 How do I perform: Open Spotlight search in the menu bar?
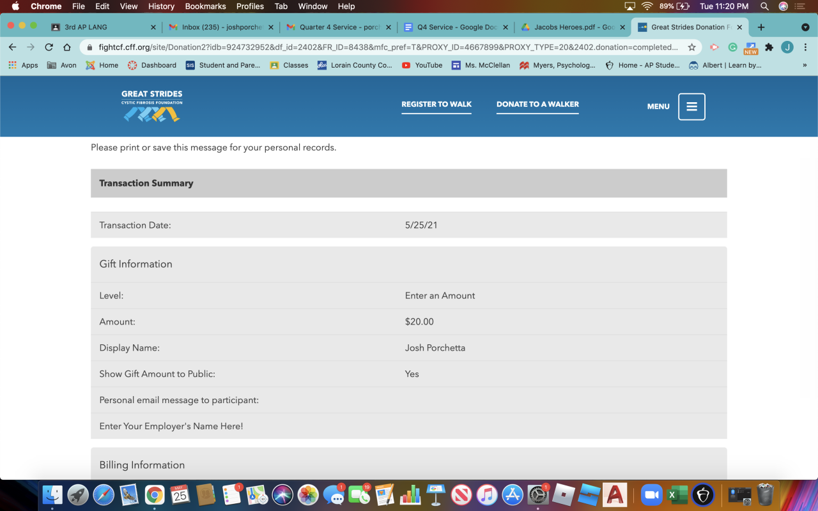pyautogui.click(x=764, y=6)
